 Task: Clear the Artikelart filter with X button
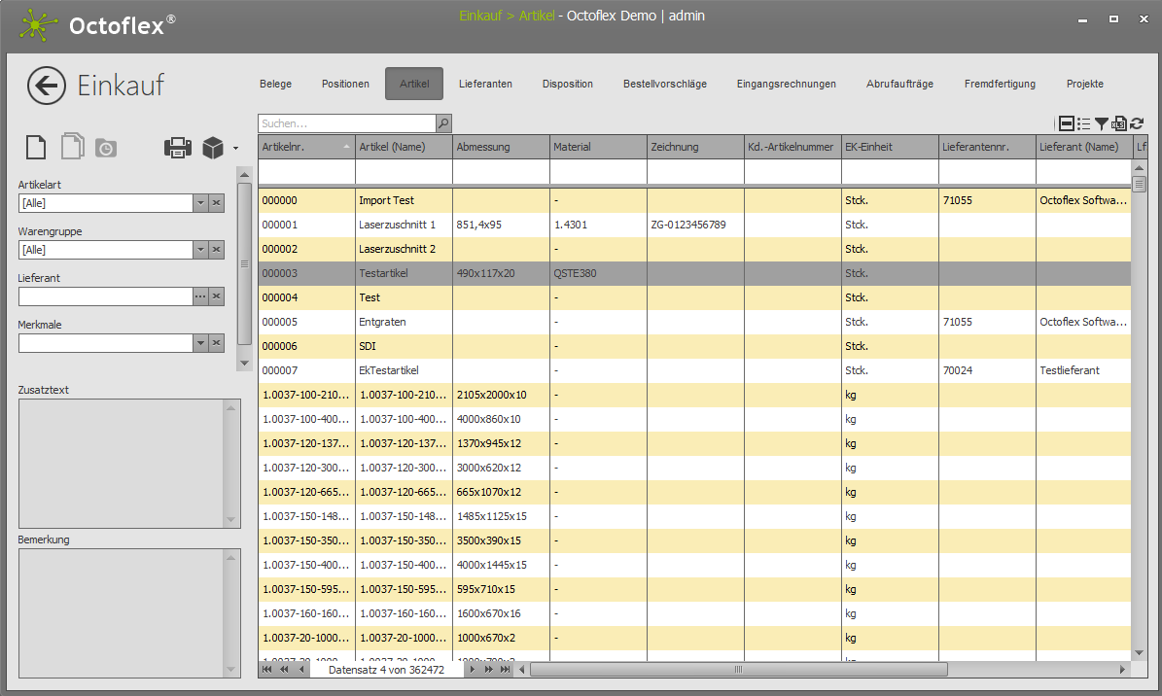[217, 203]
